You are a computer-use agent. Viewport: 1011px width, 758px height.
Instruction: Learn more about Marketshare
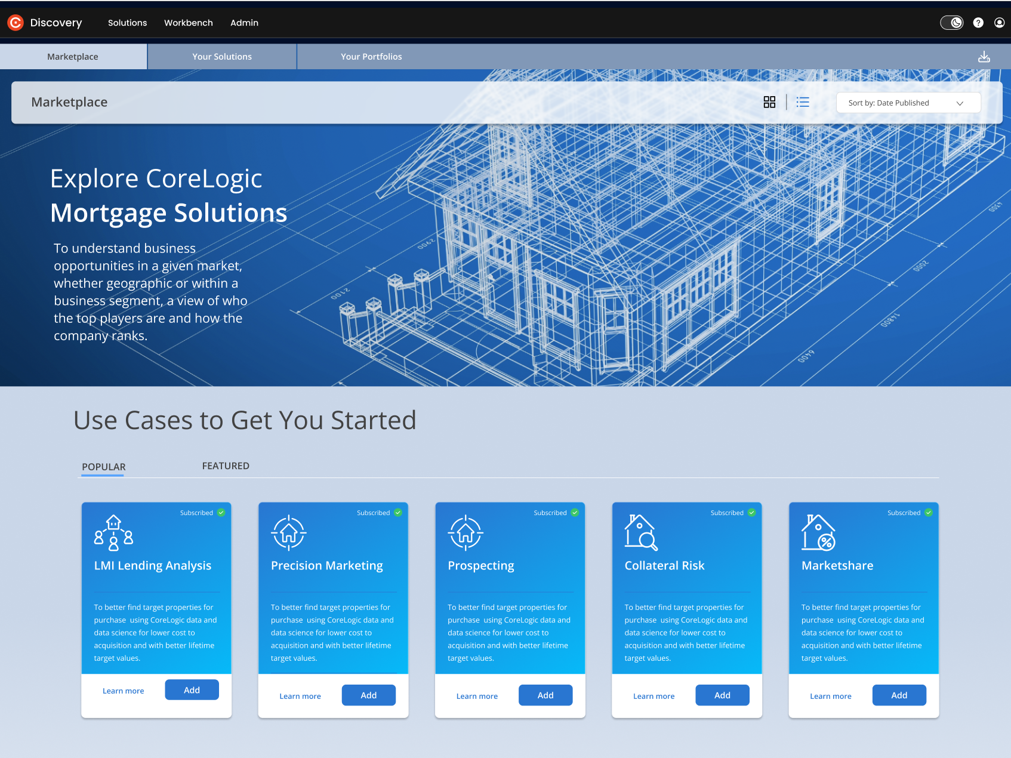[x=831, y=696]
